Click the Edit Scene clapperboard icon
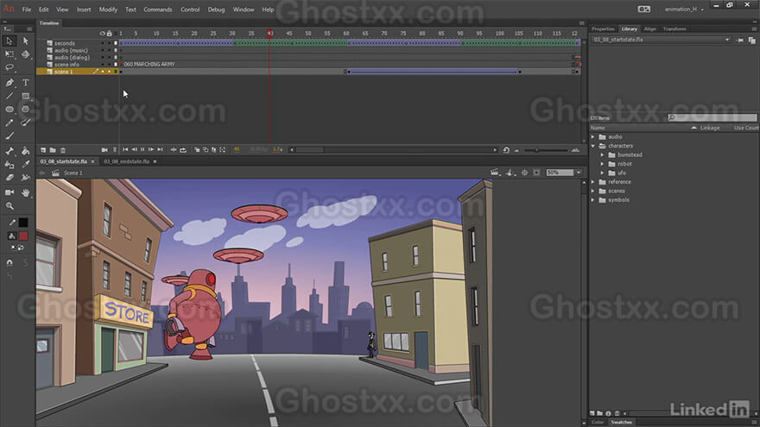This screenshot has height=427, width=760. point(494,173)
